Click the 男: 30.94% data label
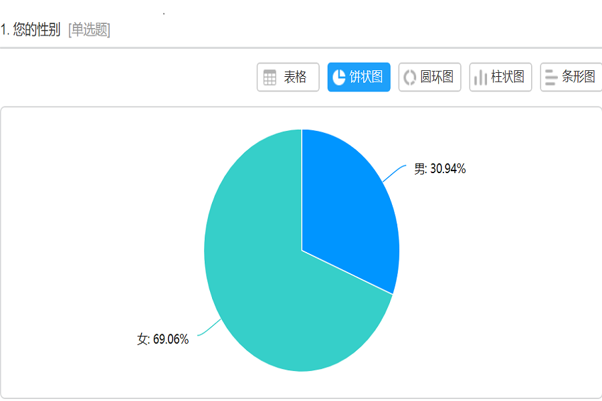The image size is (602, 401). (439, 169)
